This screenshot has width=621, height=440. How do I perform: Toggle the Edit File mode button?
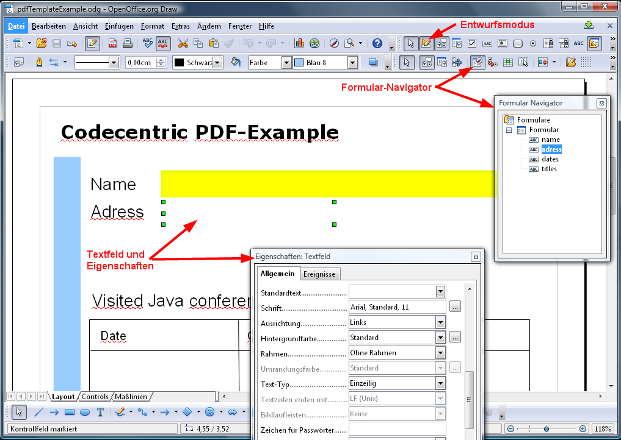coord(92,43)
